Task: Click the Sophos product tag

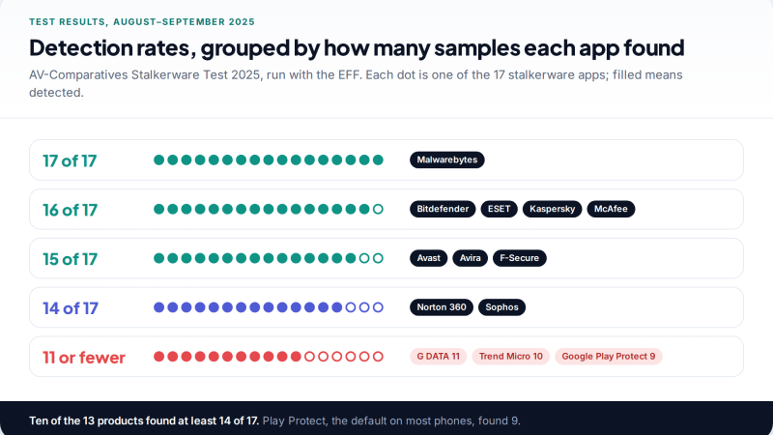Action: pyautogui.click(x=501, y=307)
